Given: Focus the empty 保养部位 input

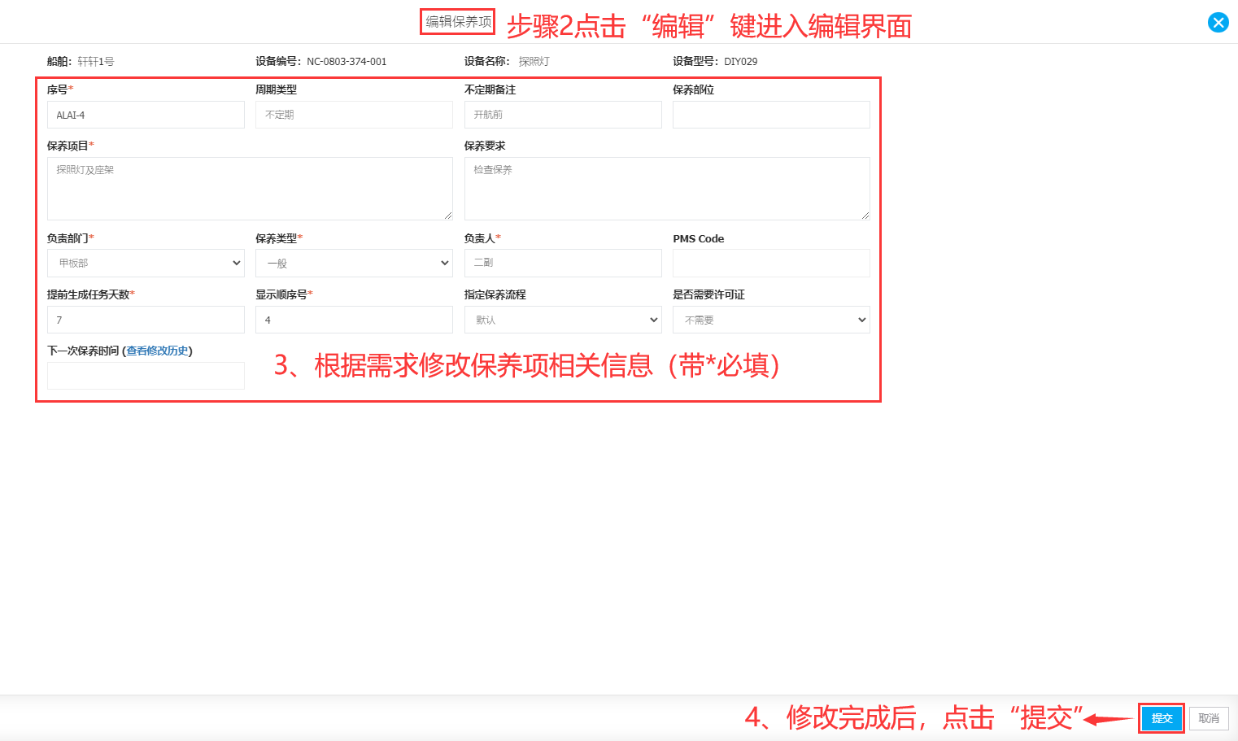Looking at the screenshot, I should tap(771, 115).
